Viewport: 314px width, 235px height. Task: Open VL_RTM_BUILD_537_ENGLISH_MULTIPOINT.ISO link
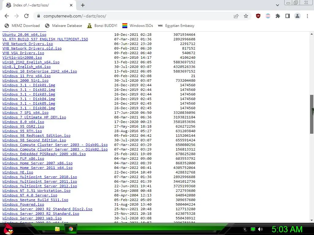pyautogui.click(x=45, y=39)
